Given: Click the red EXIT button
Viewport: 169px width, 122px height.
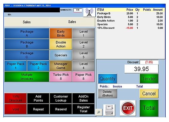Looking at the screenshot, I should 128,108.
